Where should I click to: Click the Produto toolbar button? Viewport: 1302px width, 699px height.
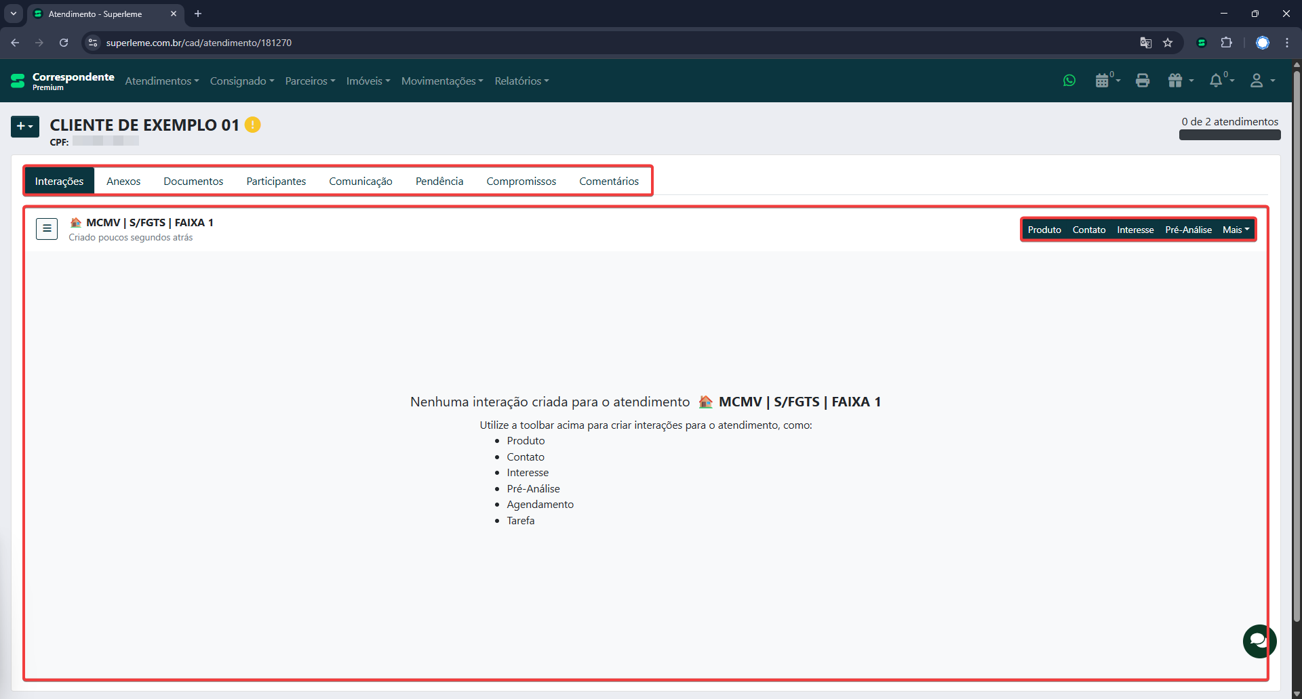tap(1044, 230)
